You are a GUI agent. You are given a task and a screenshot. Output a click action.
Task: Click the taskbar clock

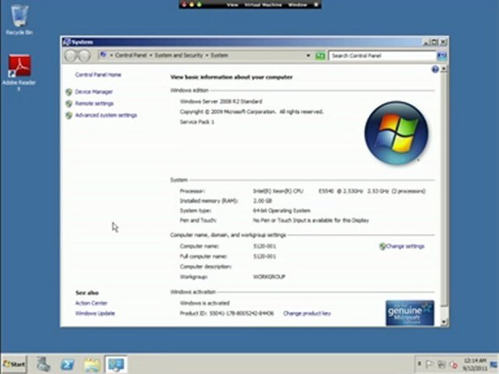(475, 365)
